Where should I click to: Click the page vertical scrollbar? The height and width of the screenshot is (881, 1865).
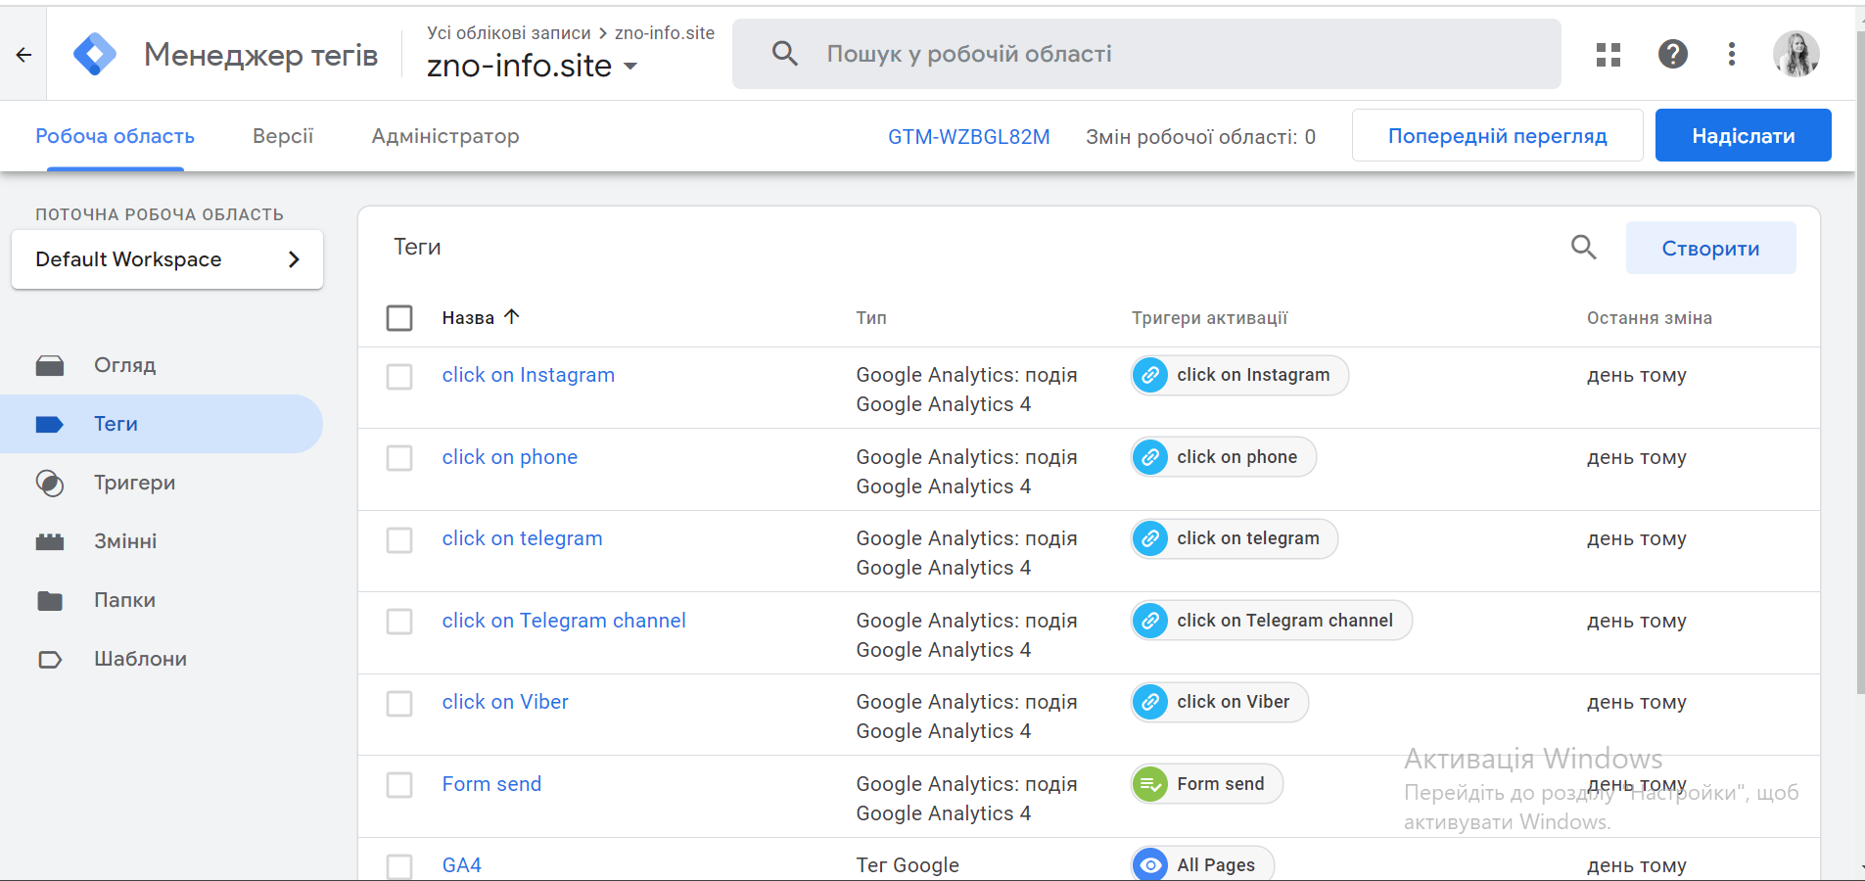pyautogui.click(x=1860, y=362)
